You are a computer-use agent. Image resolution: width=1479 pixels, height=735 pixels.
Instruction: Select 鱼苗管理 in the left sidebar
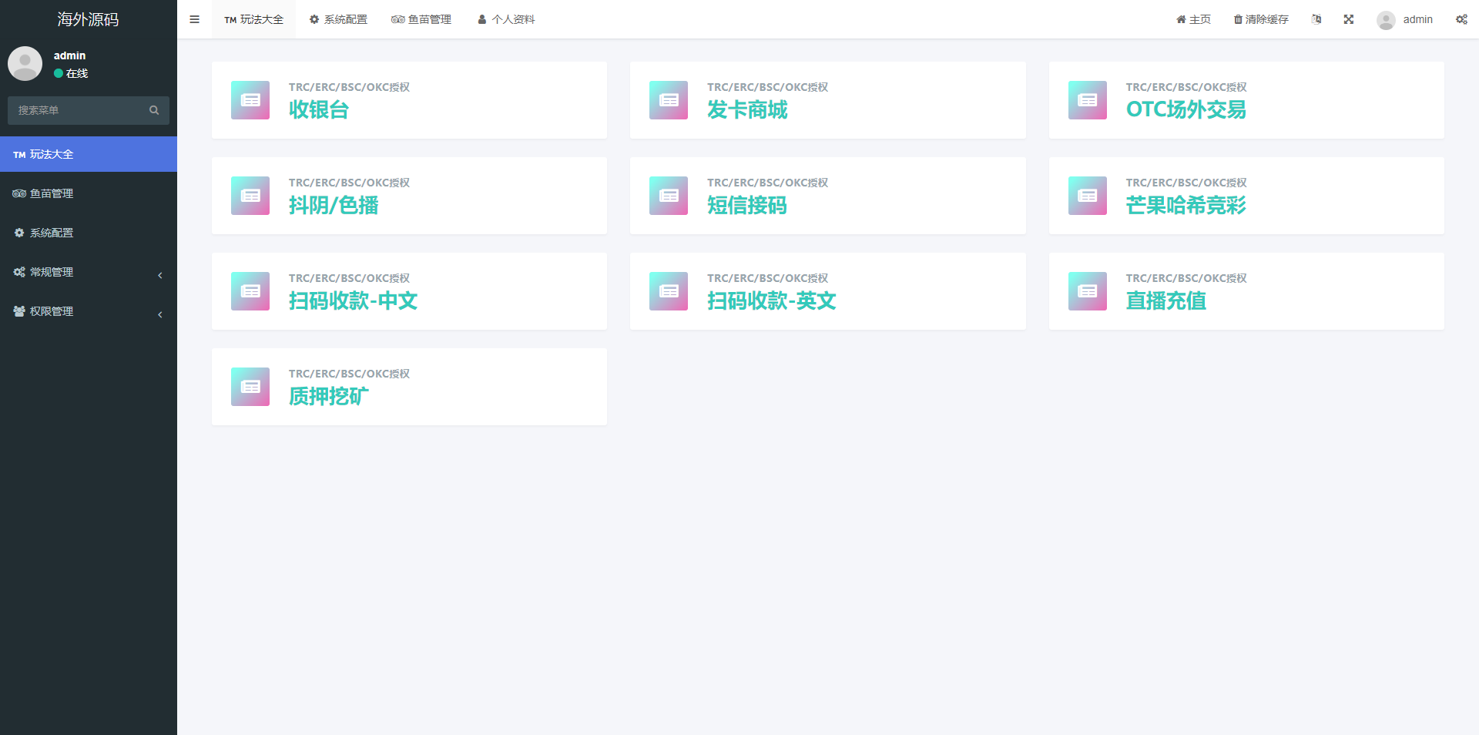click(x=52, y=193)
